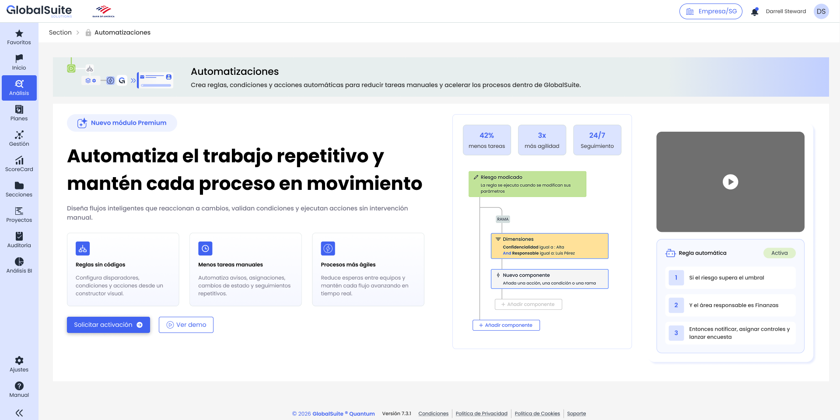
Task: Open Análisis BI from the sidebar
Action: coord(19,266)
